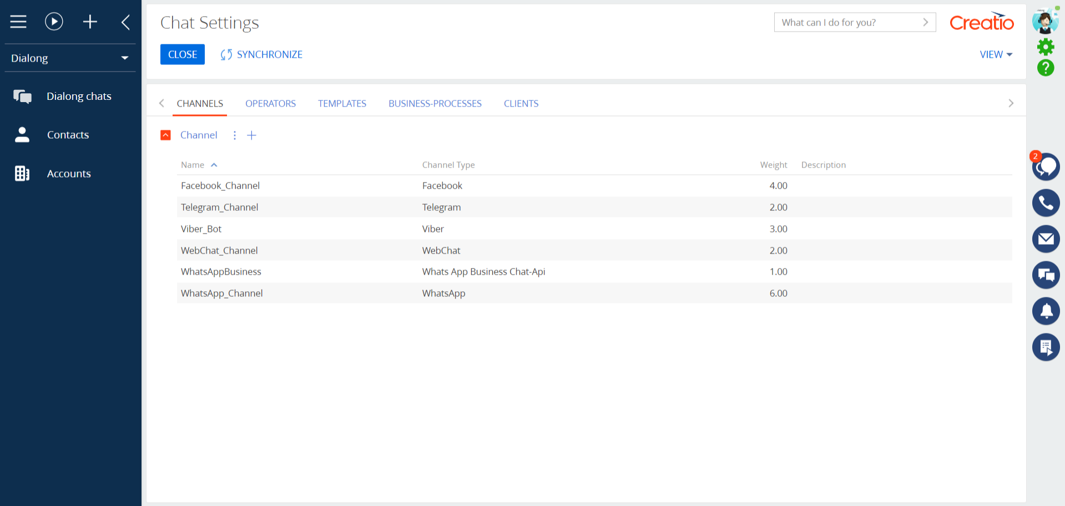Submit the command line arrow
This screenshot has width=1065, height=506.
pyautogui.click(x=926, y=22)
